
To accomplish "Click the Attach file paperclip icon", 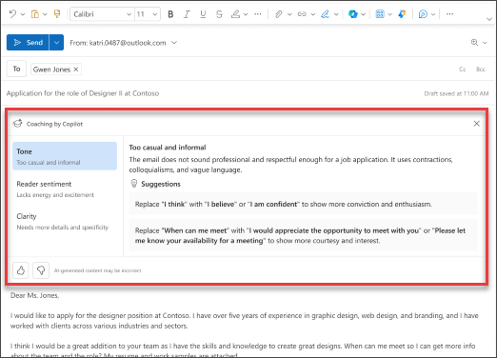I will pyautogui.click(x=278, y=14).
